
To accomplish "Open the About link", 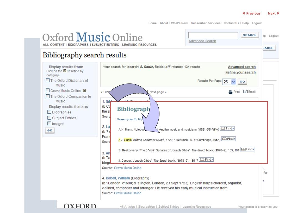I will [164, 23].
